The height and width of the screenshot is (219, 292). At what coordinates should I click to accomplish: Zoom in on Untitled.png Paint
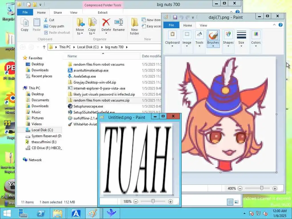pyautogui.click(x=170, y=202)
